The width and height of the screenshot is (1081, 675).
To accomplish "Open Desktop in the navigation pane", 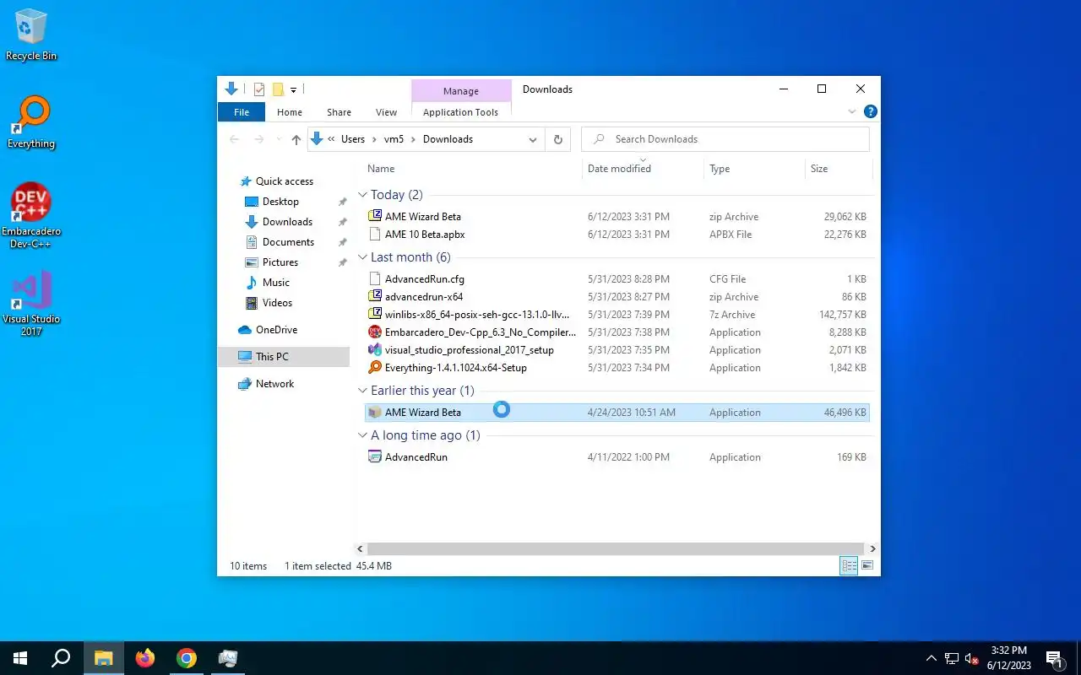I will click(x=280, y=202).
